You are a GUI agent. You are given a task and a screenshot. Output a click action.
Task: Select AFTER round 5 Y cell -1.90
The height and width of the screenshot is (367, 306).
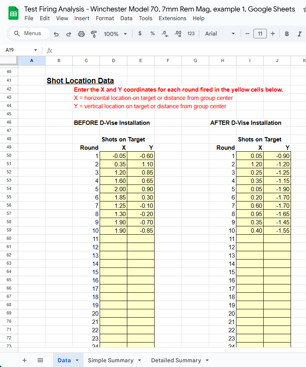click(x=277, y=189)
